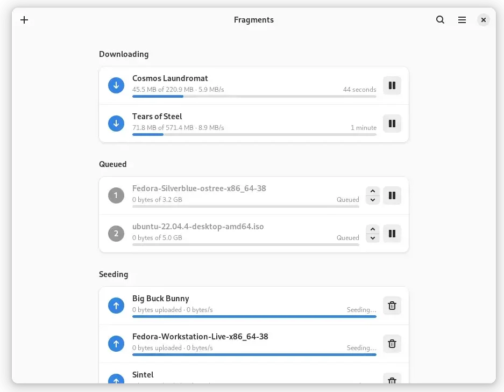This screenshot has width=504, height=392.
Task: Pause the Tears of Steel download
Action: click(392, 124)
